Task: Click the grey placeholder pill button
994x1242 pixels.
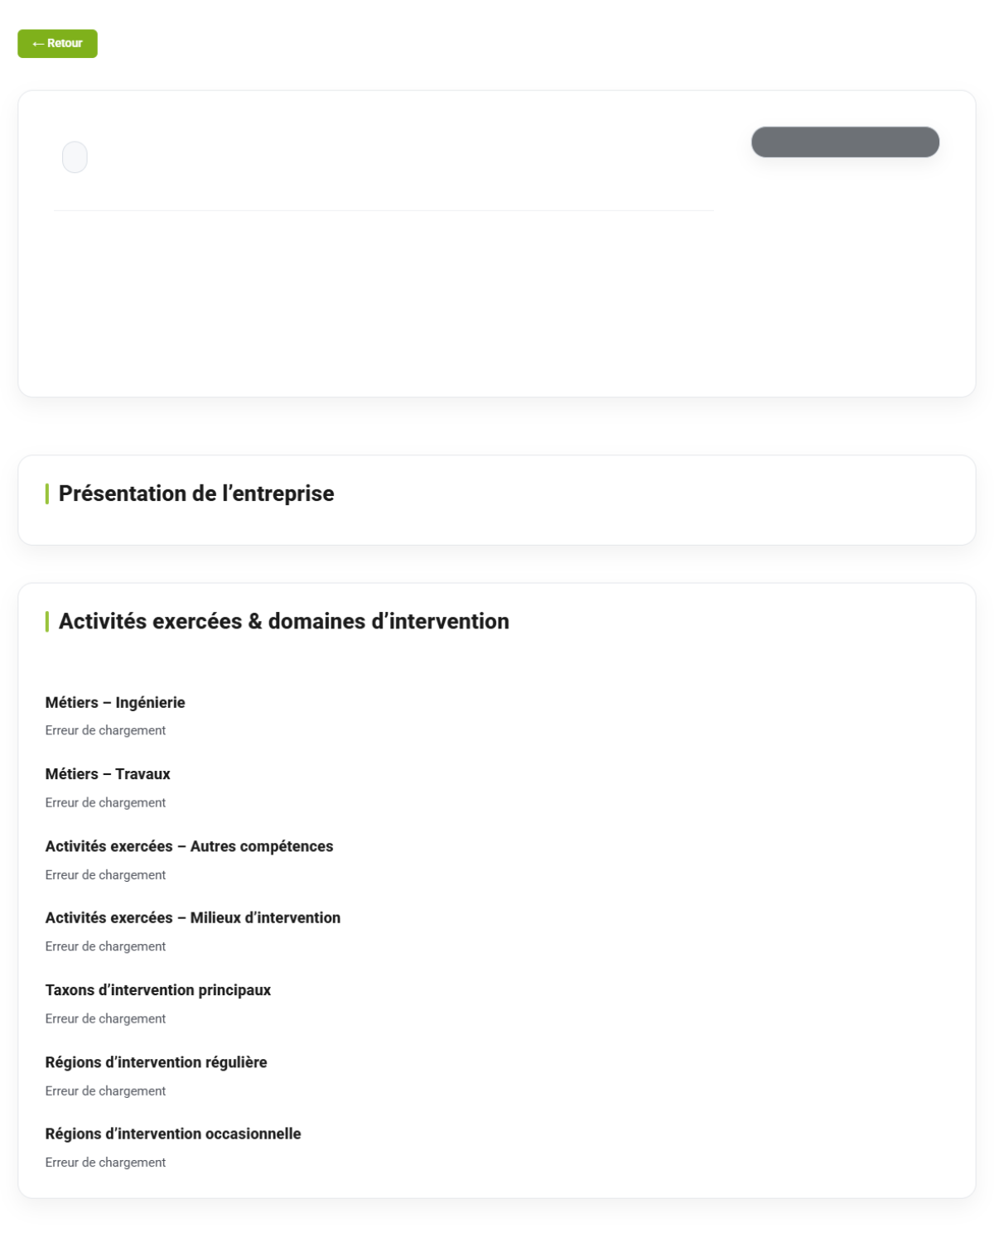Action: 845,142
